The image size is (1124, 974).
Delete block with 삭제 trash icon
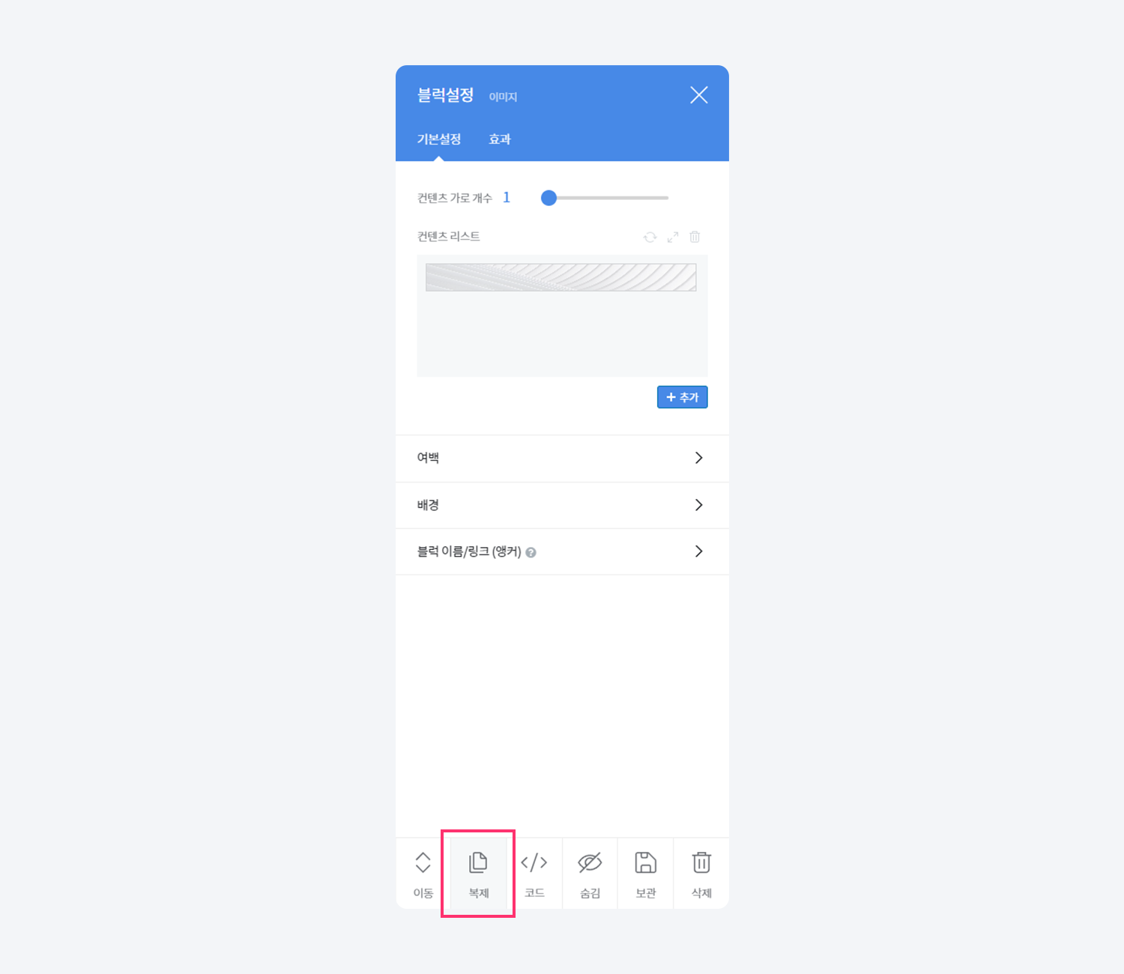click(x=701, y=862)
